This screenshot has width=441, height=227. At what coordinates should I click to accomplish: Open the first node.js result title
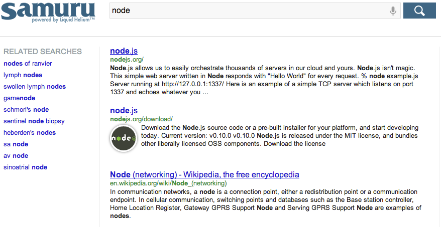pos(124,51)
